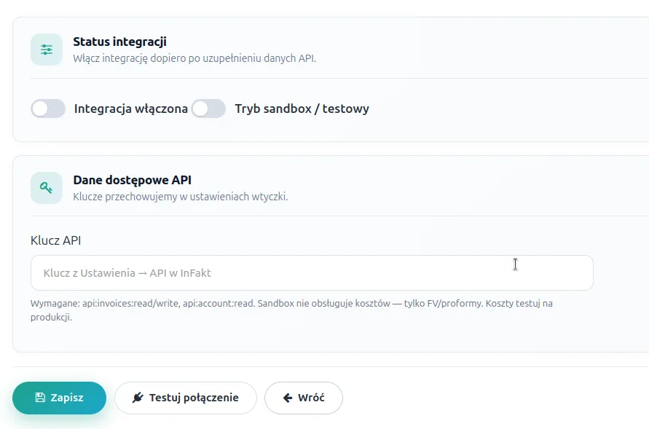Click the sliders icon beside Status integracji

tap(47, 50)
